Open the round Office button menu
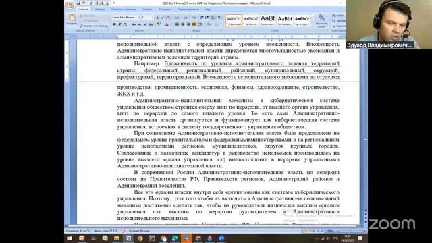The width and height of the screenshot is (432, 243). [x=69, y=5]
